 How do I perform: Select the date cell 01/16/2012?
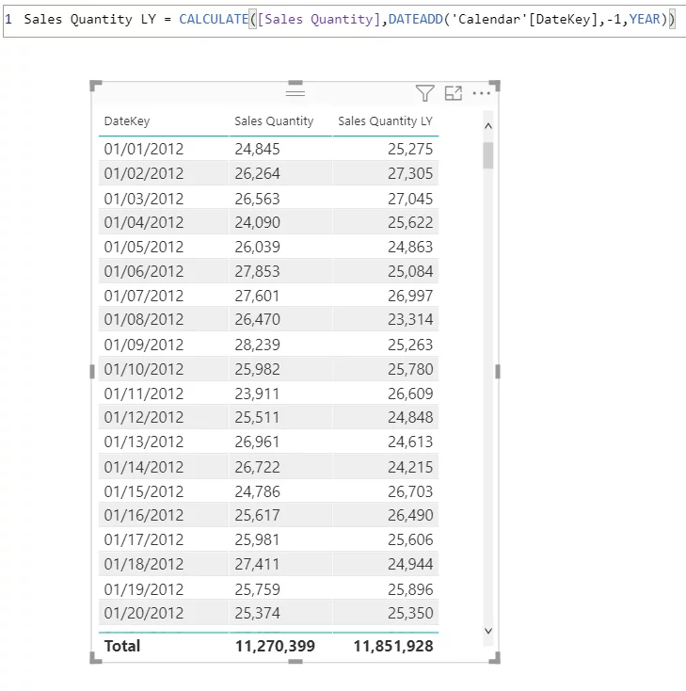tap(144, 515)
